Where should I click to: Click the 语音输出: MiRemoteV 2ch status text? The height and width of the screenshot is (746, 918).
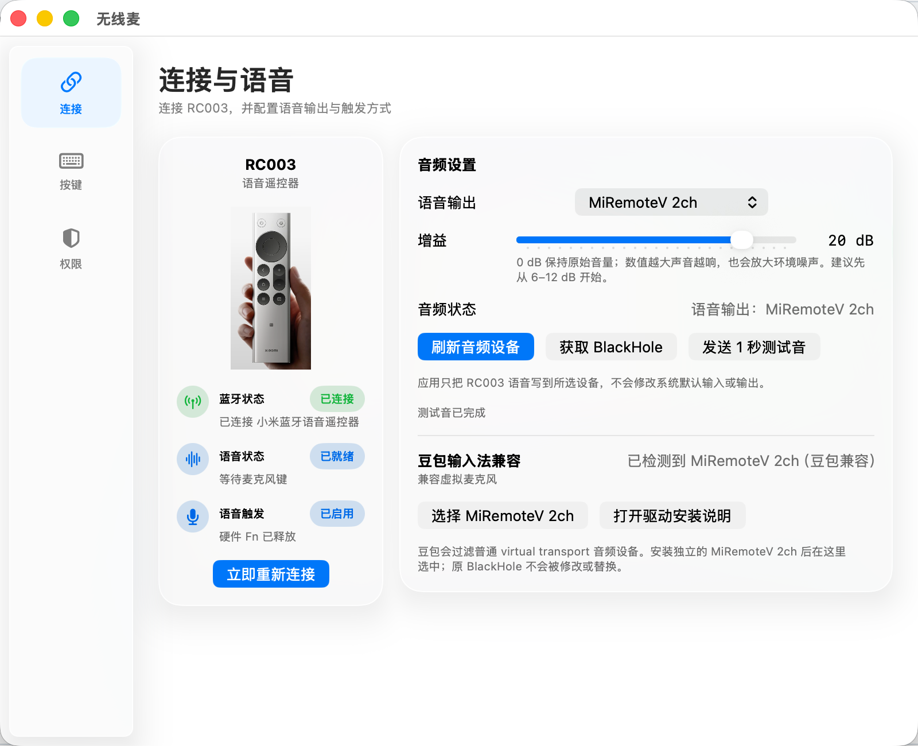(x=783, y=309)
